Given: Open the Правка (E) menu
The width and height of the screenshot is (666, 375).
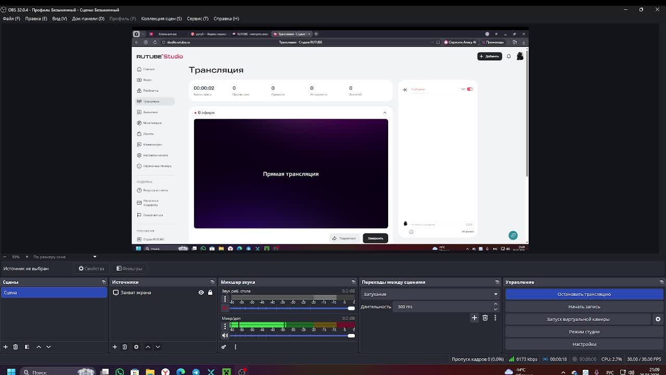Looking at the screenshot, I should [x=36, y=19].
